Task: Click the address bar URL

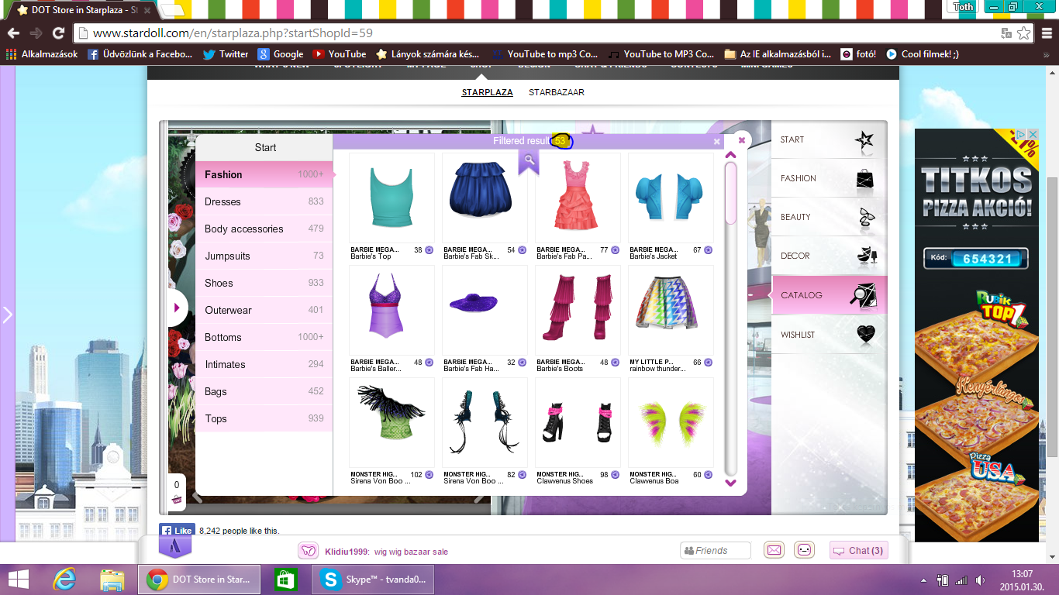Action: point(233,33)
